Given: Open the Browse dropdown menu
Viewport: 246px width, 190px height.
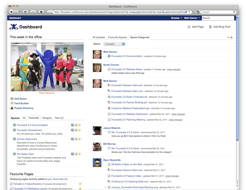Looking at the screenshot, I should tap(176, 18).
